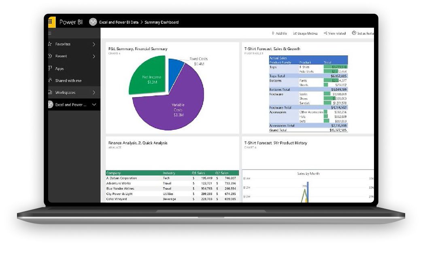Click Summary Dashboard breadcrumb title
Viewport: 442px width, 260px height.
click(x=161, y=22)
